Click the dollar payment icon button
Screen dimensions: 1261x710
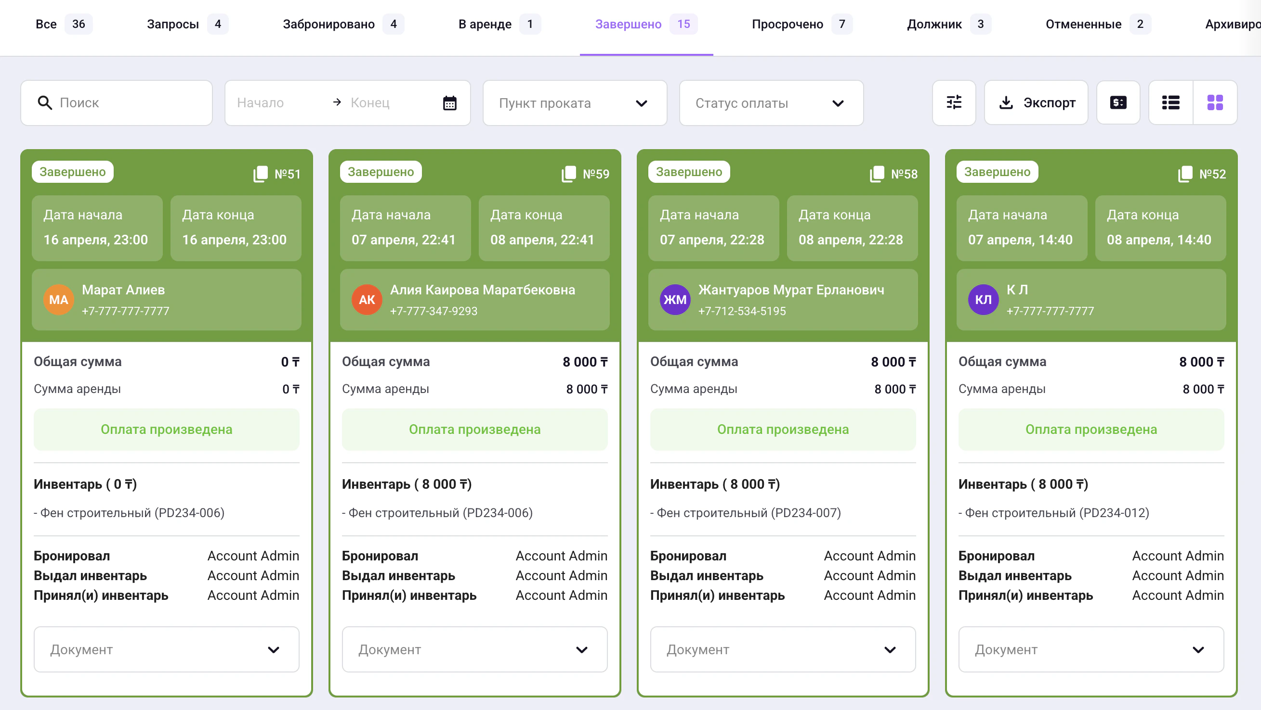(x=1117, y=102)
